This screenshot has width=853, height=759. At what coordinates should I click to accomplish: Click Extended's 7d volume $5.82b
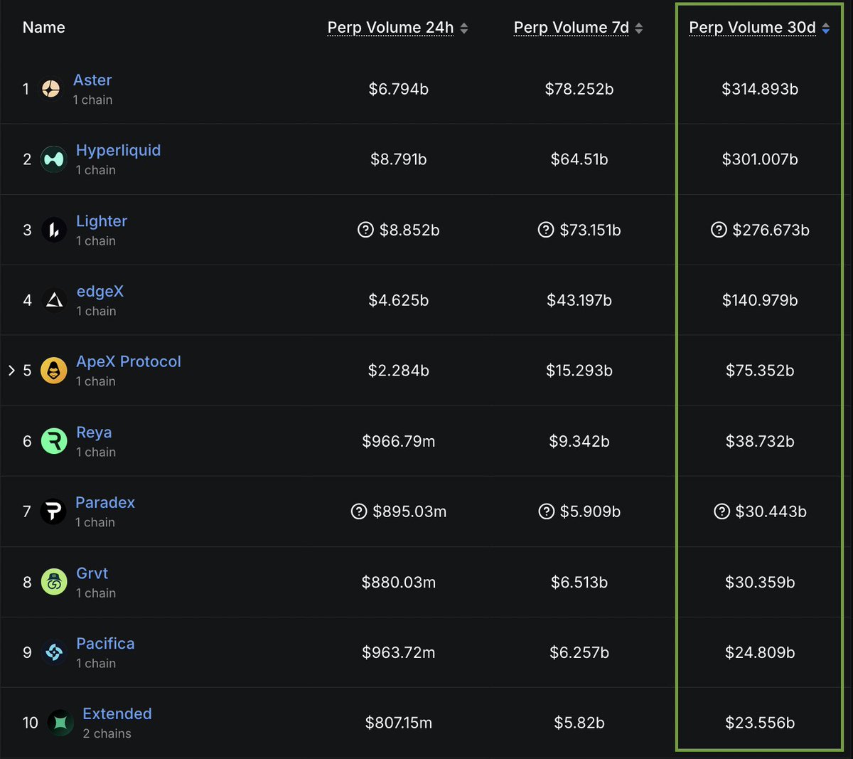pyautogui.click(x=579, y=723)
